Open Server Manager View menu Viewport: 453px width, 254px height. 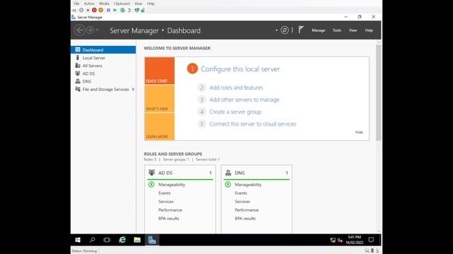(352, 30)
